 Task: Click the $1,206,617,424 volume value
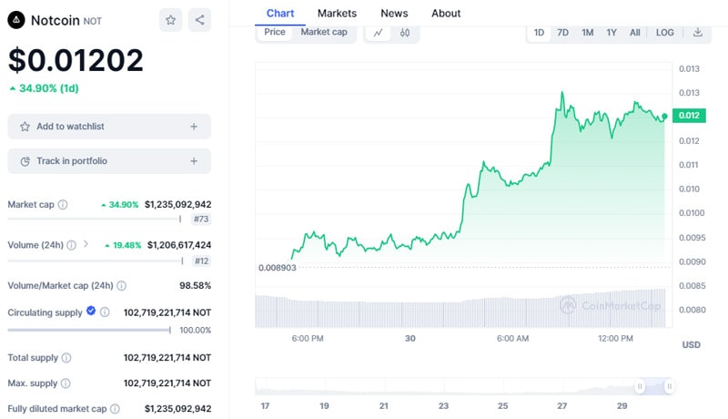click(179, 245)
